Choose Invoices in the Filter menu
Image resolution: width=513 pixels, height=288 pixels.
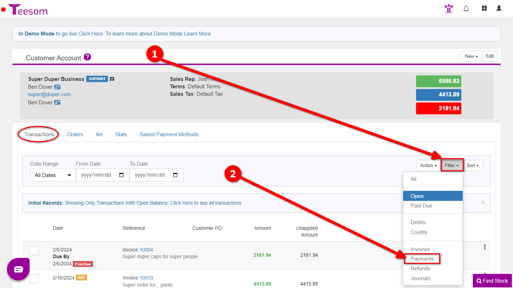[433, 249]
